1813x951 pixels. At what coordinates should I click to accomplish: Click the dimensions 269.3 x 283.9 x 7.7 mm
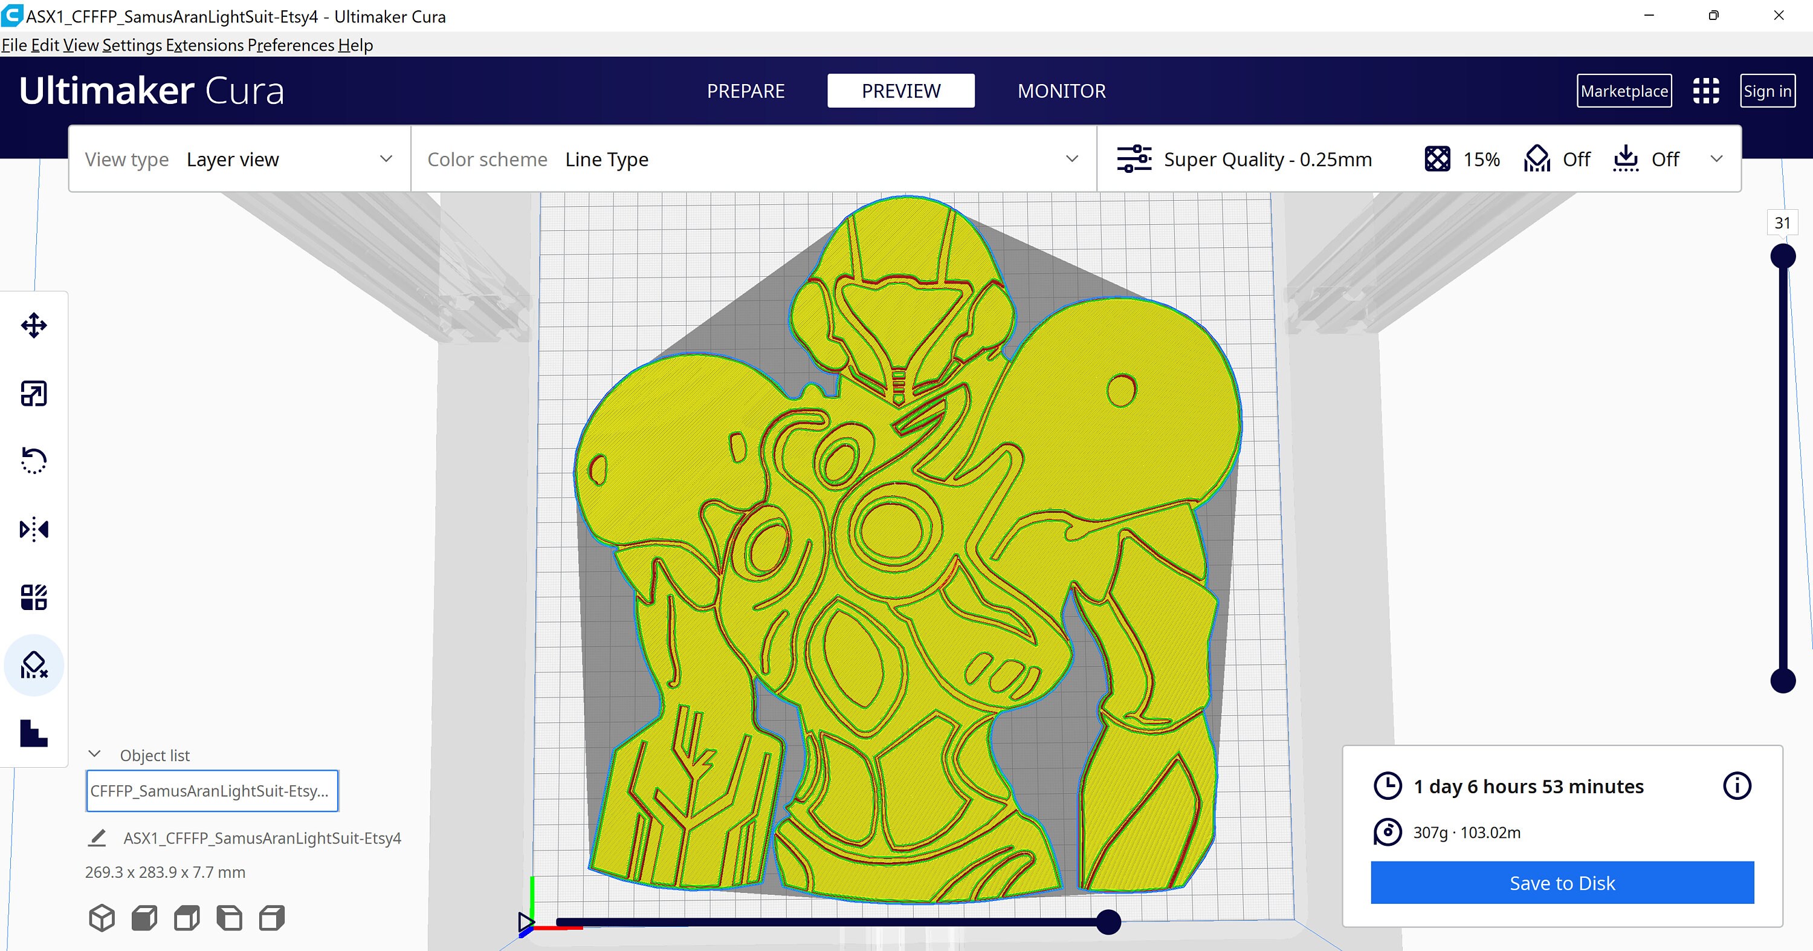tap(165, 872)
